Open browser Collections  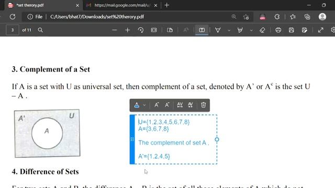click(x=307, y=17)
